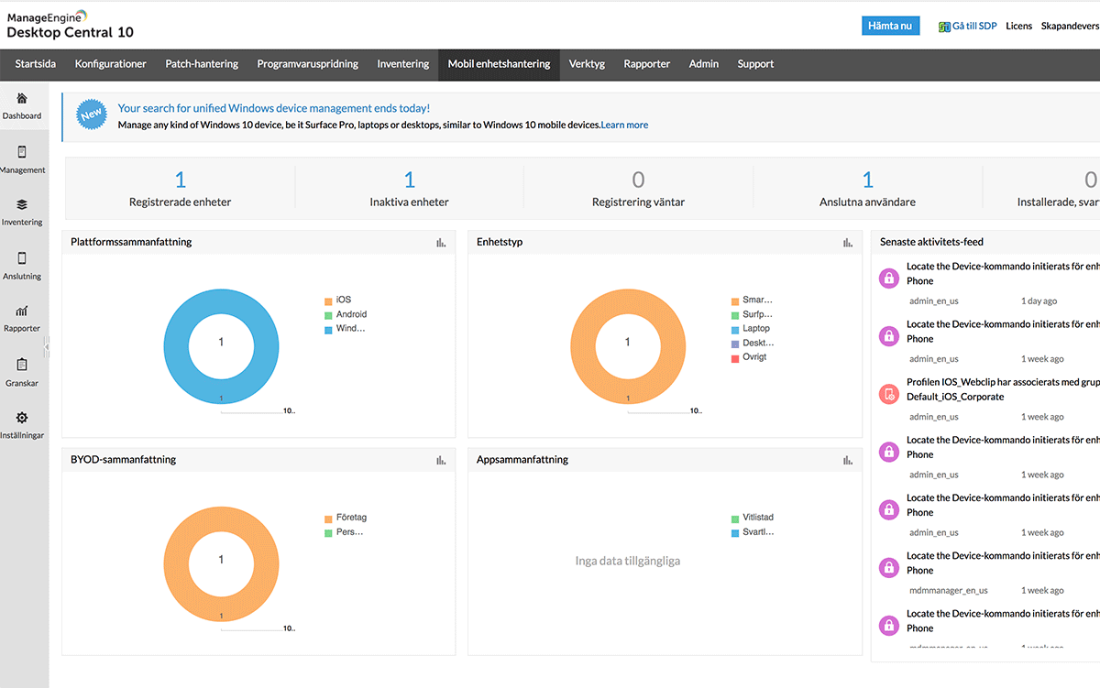This screenshot has height=688, width=1100.
Task: Click chart icon in BYOD-sammanfattning panel
Action: (441, 460)
